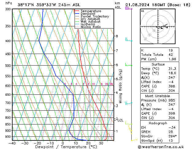
Task: Click the SREH value 28
Action: pyautogui.click(x=171, y=132)
